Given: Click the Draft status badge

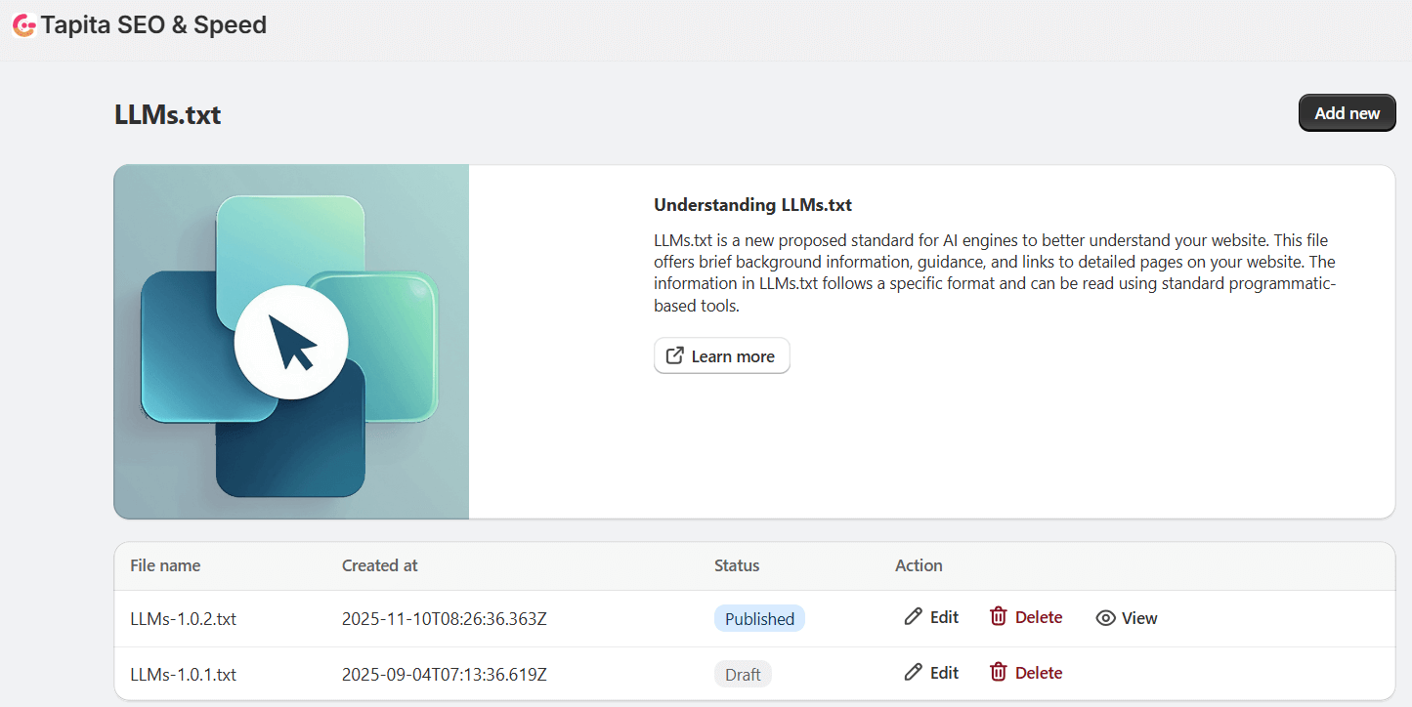Looking at the screenshot, I should pyautogui.click(x=743, y=674).
